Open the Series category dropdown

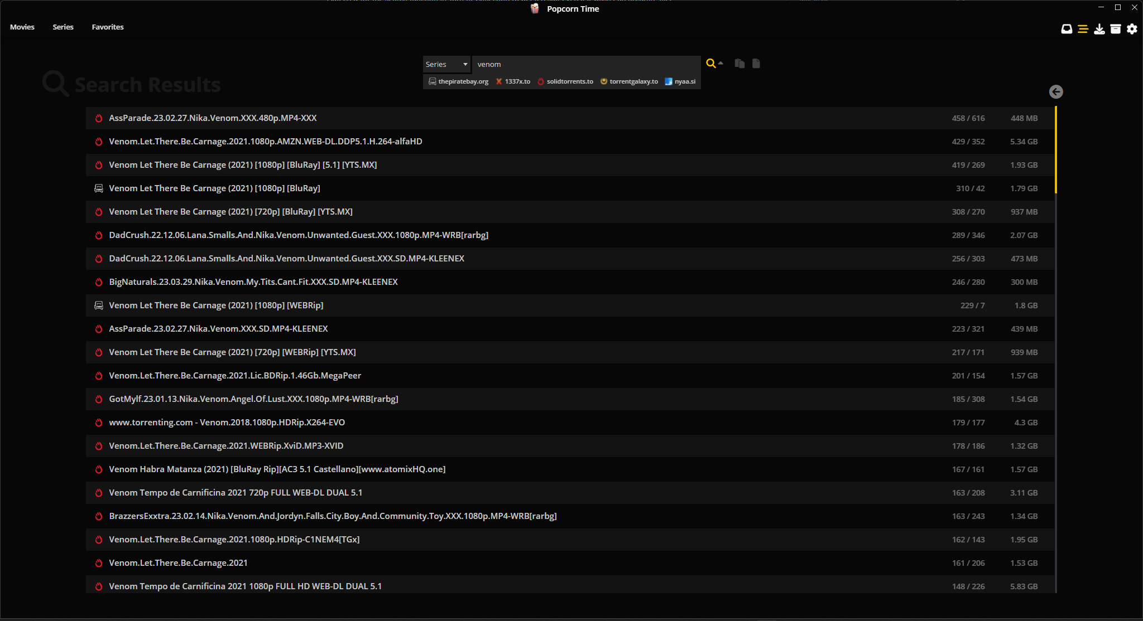pyautogui.click(x=445, y=64)
